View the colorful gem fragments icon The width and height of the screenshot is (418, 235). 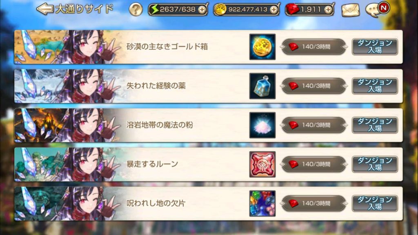coord(262,203)
